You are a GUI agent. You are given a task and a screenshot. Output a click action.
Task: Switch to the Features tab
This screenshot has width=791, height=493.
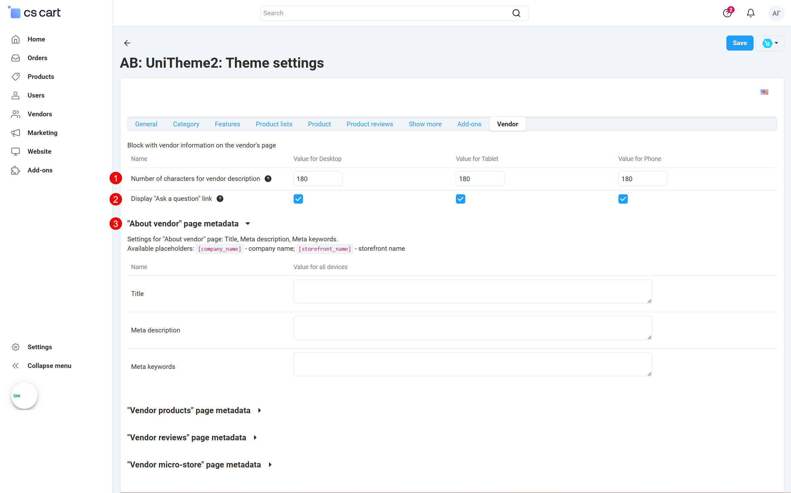click(x=227, y=124)
